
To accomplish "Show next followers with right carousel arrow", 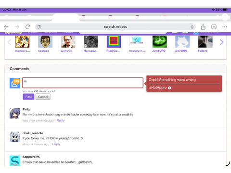I will 221,42.
